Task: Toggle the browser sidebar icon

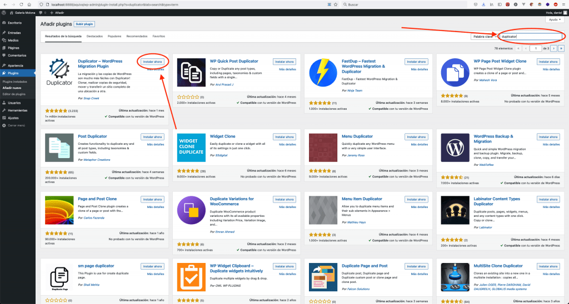Action: pos(500,4)
